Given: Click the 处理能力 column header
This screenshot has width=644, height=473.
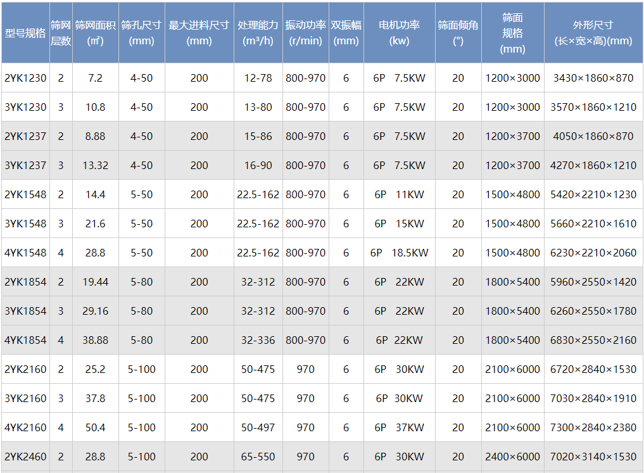Looking at the screenshot, I should pyautogui.click(x=258, y=33).
